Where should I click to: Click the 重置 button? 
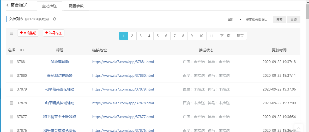point(294,20)
